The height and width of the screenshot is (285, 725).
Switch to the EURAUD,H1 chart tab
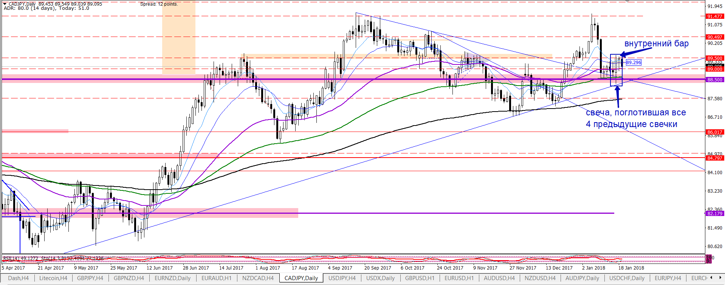216,278
